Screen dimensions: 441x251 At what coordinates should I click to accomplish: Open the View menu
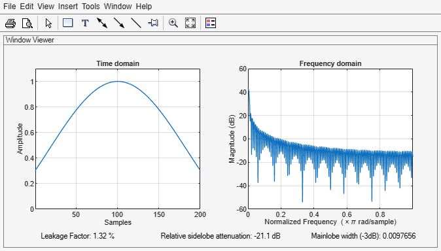[x=46, y=6]
